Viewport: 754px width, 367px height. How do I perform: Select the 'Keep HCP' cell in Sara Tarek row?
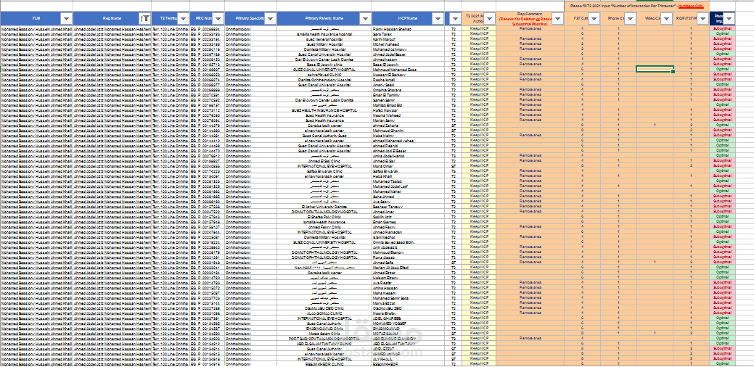coord(479,34)
